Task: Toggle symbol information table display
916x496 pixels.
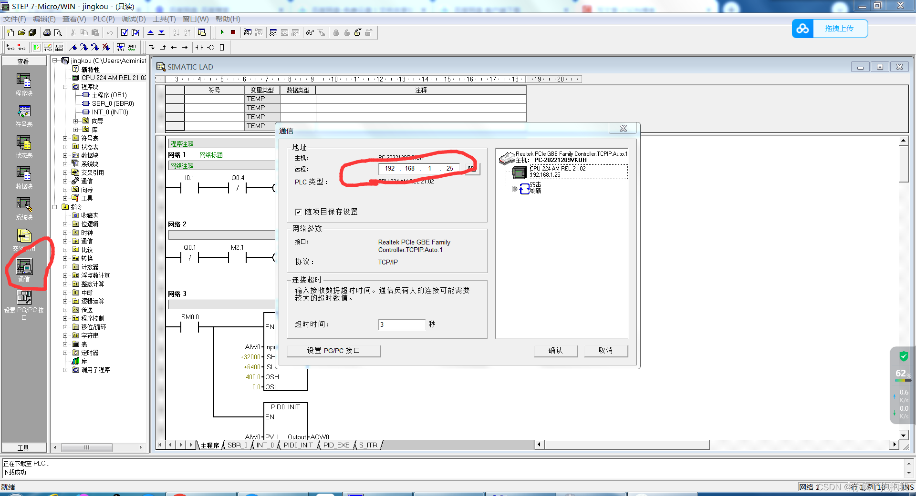Action: [59, 47]
